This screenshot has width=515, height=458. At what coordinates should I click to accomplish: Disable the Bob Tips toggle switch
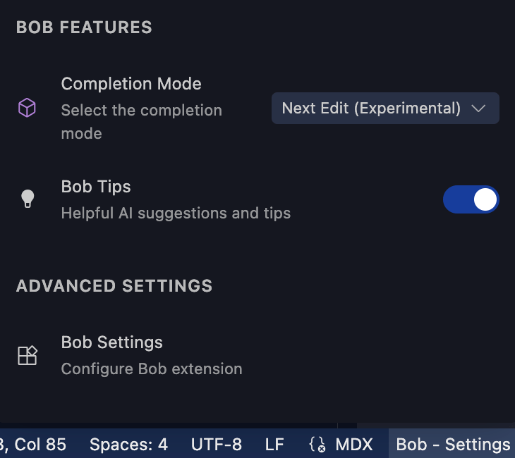pyautogui.click(x=471, y=199)
